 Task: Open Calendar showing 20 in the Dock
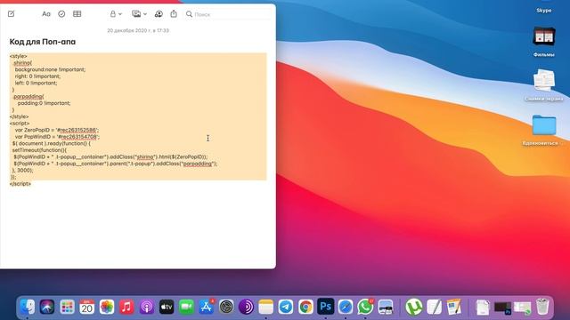[87, 307]
